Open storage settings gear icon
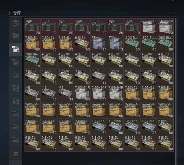This screenshot has width=184, height=165. 16,154
